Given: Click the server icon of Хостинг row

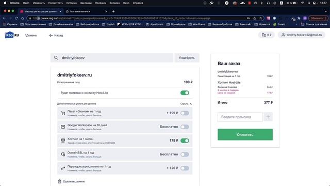Looking at the screenshot, I should (63, 141).
